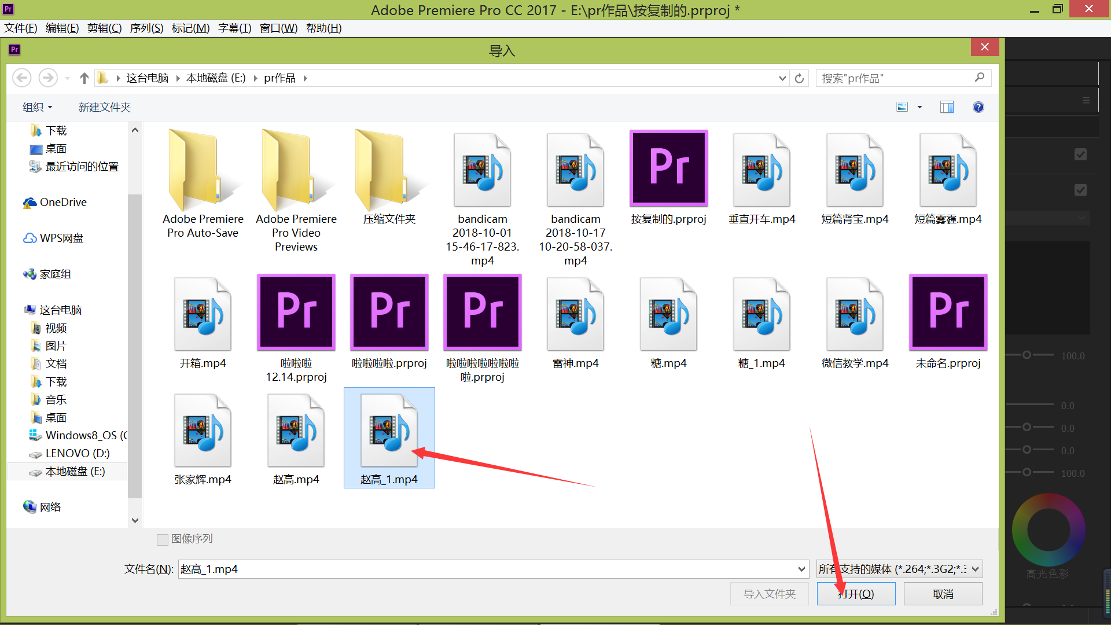Open the 组织 dropdown menu
The height and width of the screenshot is (625, 1111).
(x=37, y=107)
